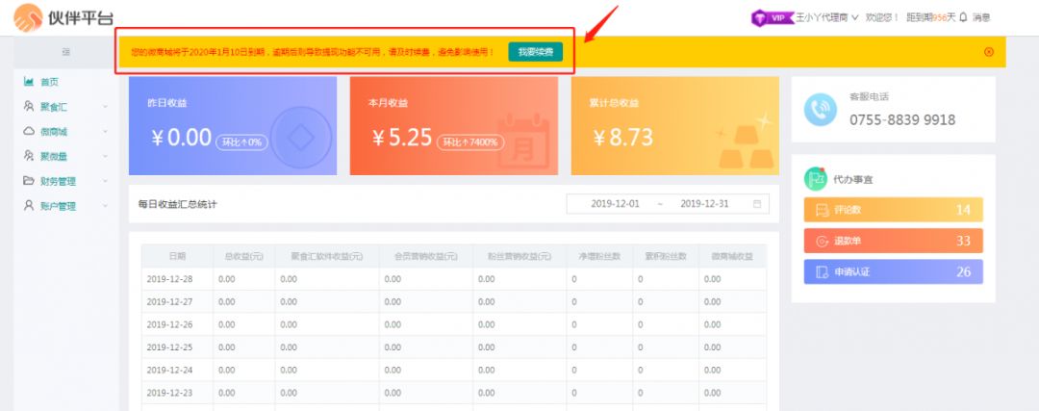Open the 退款单 refund list
Viewport: 1039px width, 411px height.
(x=893, y=241)
